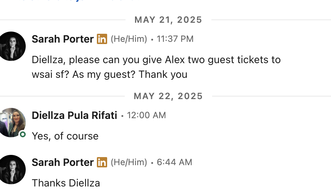The image size is (331, 196).
Task: Click the 11:37 PM timestamp
Action: pyautogui.click(x=175, y=39)
